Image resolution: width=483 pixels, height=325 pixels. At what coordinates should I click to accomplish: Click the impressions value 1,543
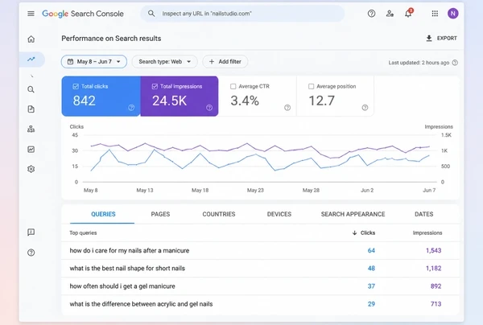(x=434, y=250)
